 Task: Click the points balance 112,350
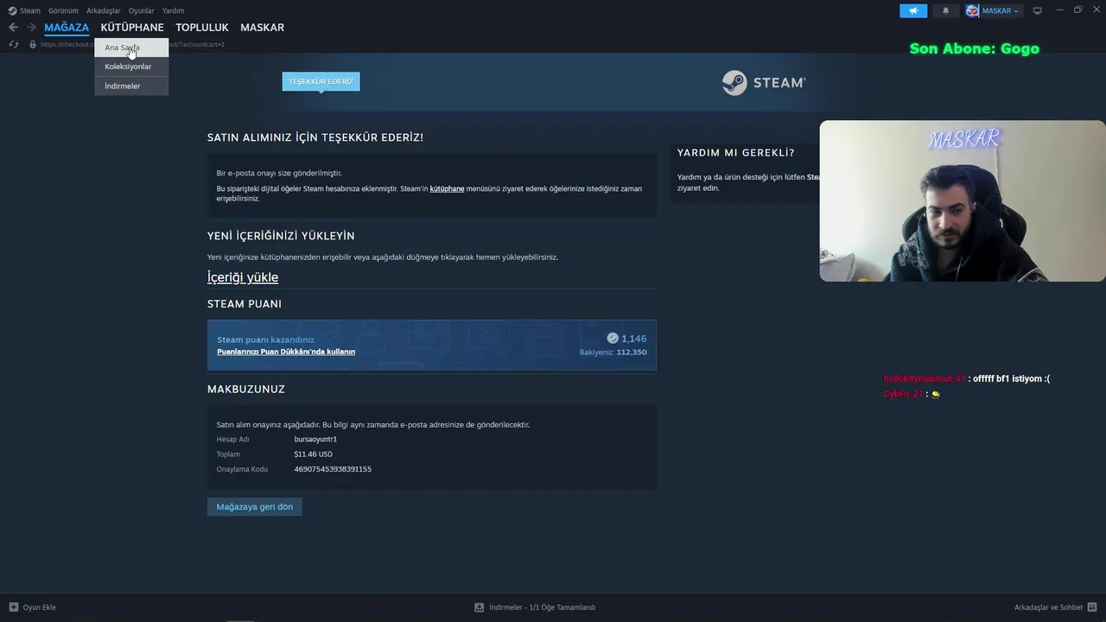point(632,352)
